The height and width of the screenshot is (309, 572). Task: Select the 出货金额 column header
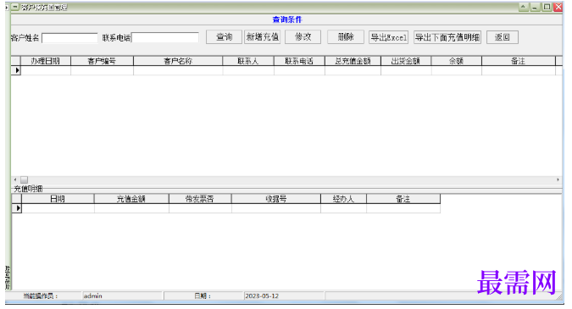406,61
